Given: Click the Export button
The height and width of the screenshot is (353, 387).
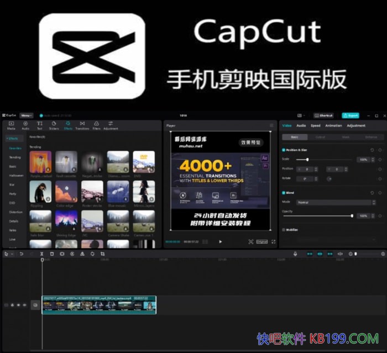Looking at the screenshot, I should (x=350, y=115).
